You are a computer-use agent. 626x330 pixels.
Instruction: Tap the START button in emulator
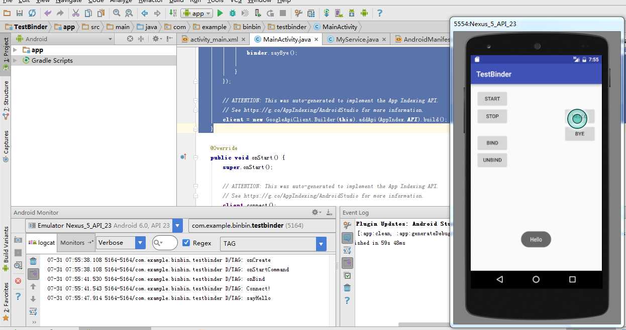click(x=492, y=99)
